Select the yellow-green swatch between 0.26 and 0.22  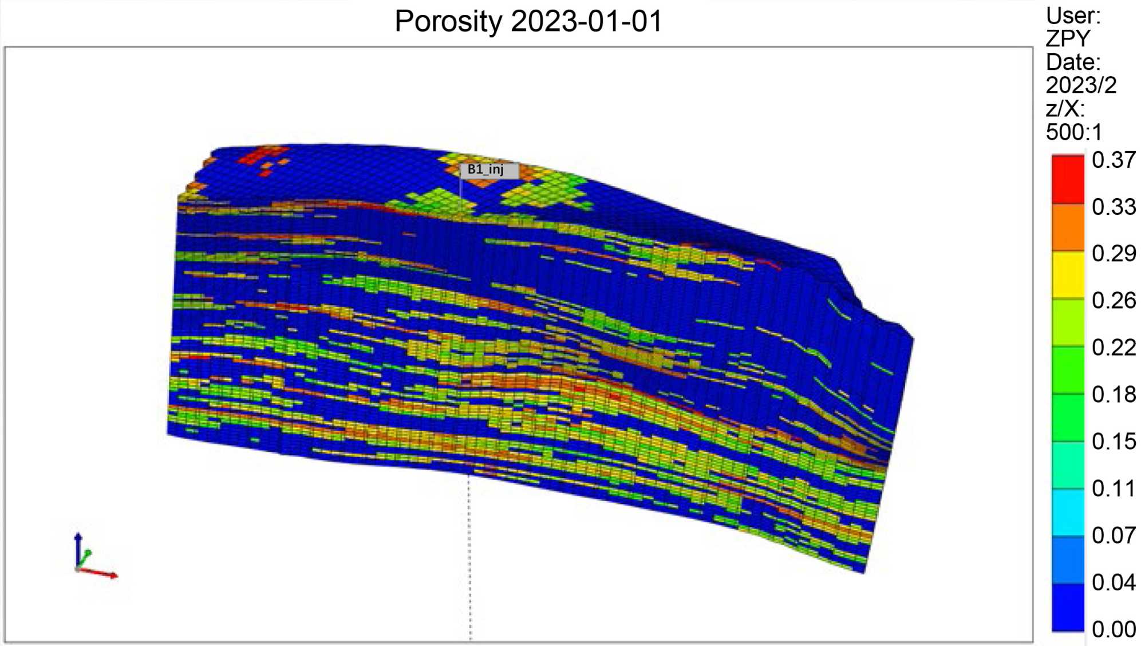pos(1067,321)
